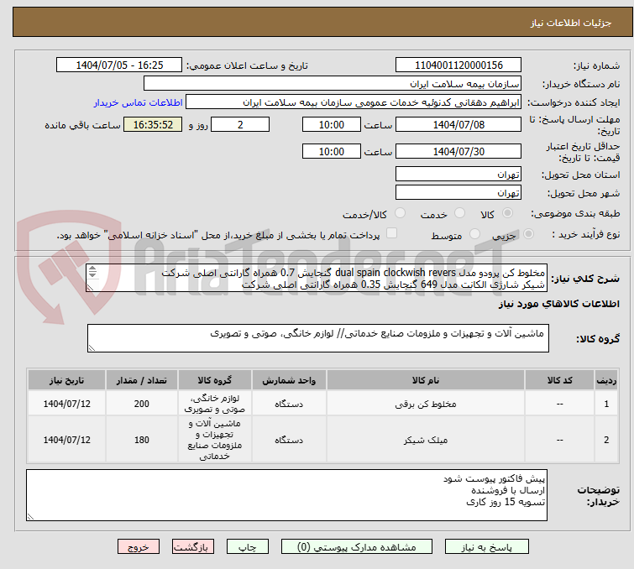Click the شرح کلی نیاز description text box
The height and width of the screenshot is (569, 634).
(317, 278)
